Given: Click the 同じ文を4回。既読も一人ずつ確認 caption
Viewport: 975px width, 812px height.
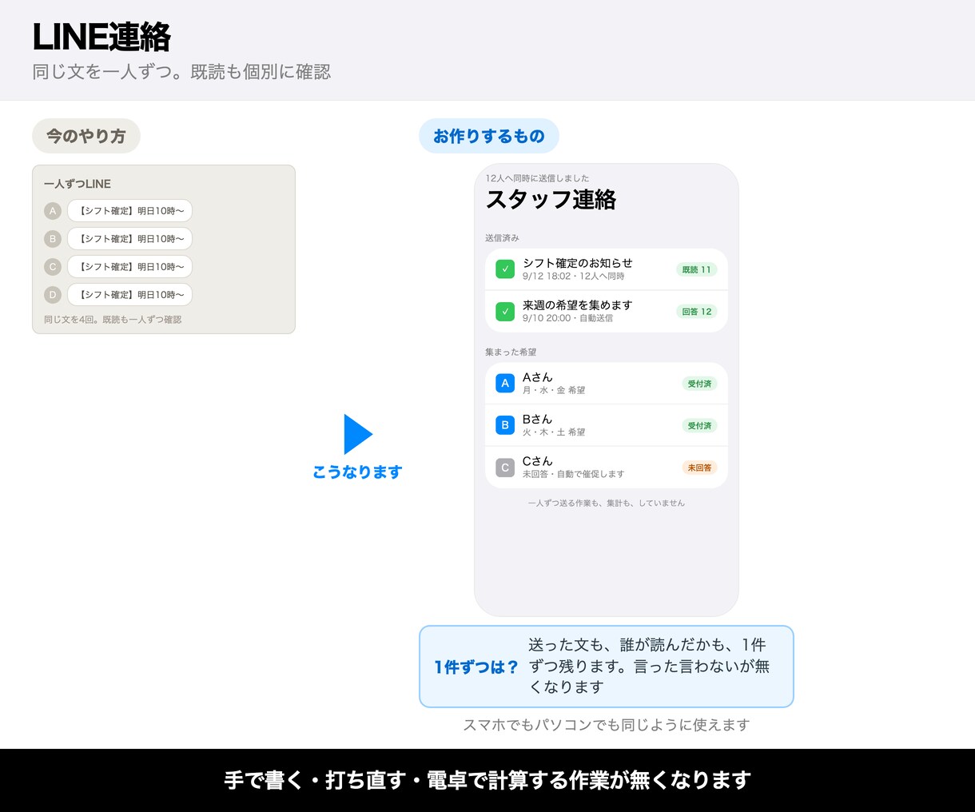Looking at the screenshot, I should [x=113, y=320].
